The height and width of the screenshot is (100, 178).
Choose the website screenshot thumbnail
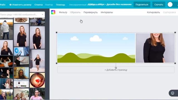[21, 83]
